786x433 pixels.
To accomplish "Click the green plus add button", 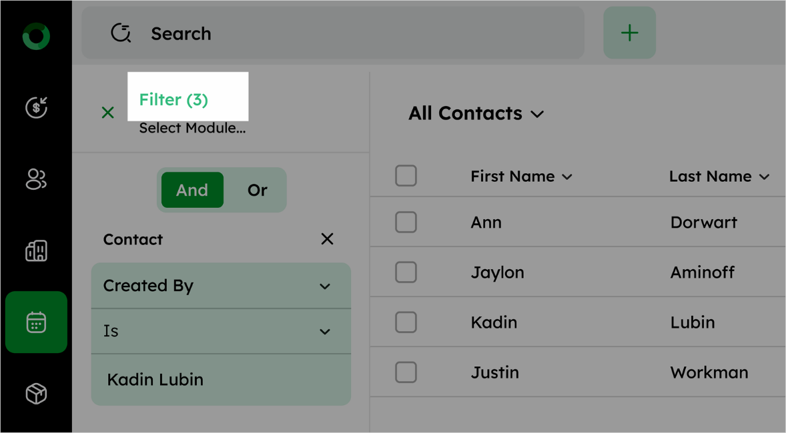I will pos(630,33).
